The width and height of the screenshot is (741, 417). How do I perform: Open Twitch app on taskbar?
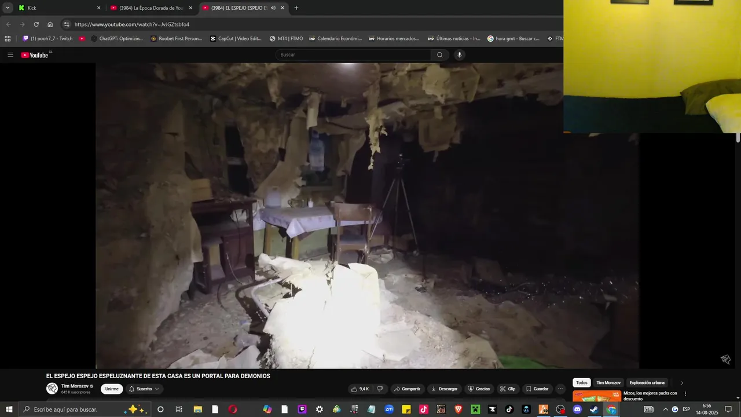[x=302, y=409]
